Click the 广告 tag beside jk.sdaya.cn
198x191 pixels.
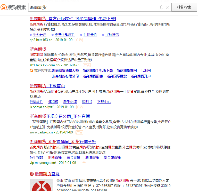click(x=80, y=107)
